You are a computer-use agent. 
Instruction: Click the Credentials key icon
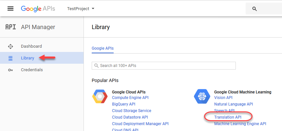click(10, 70)
